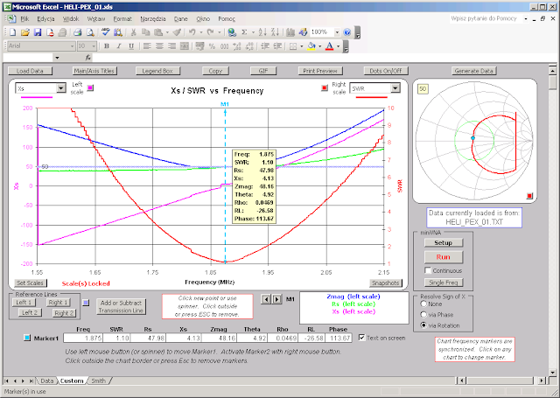Select the via Phase radio button
Image resolution: width=560 pixels, height=398 pixels.
(423, 315)
